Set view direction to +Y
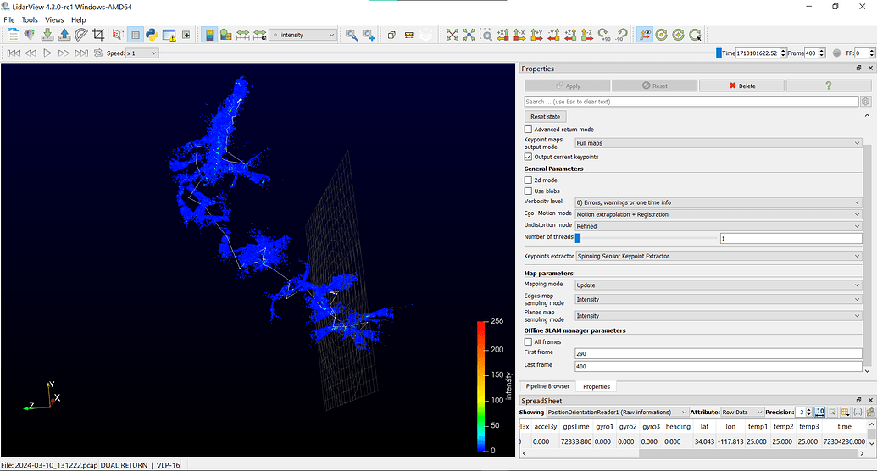The height and width of the screenshot is (471, 877). coord(536,35)
